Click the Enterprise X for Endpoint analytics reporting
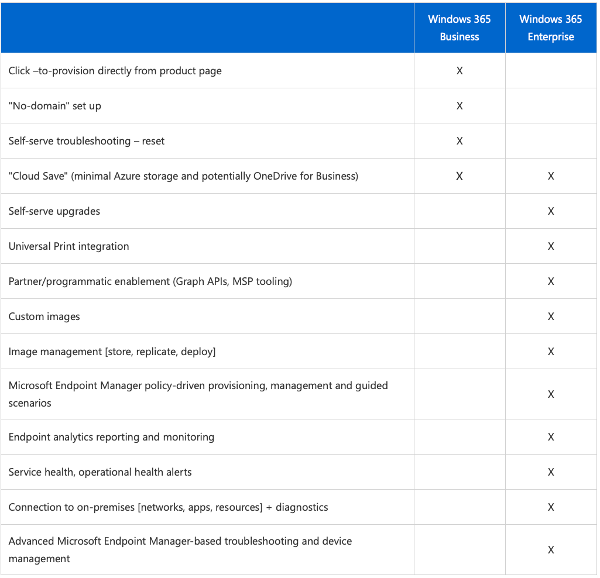Image resolution: width=600 pixels, height=578 pixels. coord(551,437)
